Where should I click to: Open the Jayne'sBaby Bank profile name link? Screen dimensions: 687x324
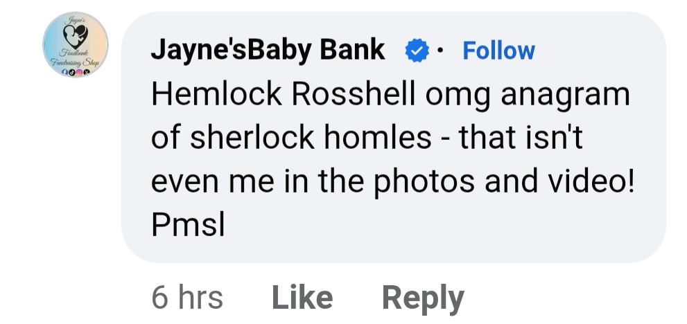tap(268, 50)
